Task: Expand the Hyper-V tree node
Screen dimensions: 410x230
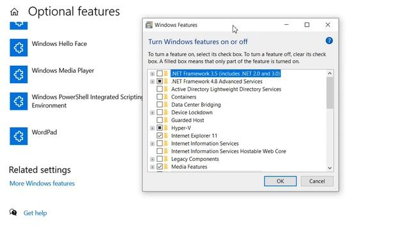Action: 152,128
